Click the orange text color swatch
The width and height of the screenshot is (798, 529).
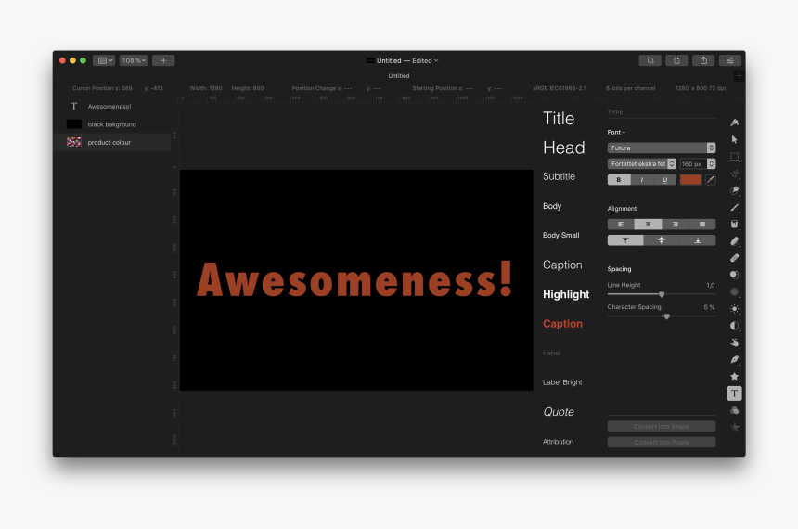click(690, 180)
